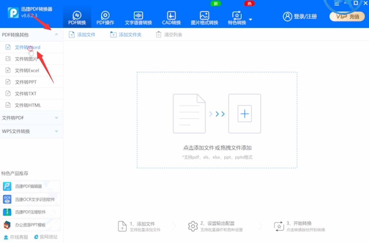The width and height of the screenshot is (369, 243).
Task: Open 官网地址 website link
Action: (46, 237)
